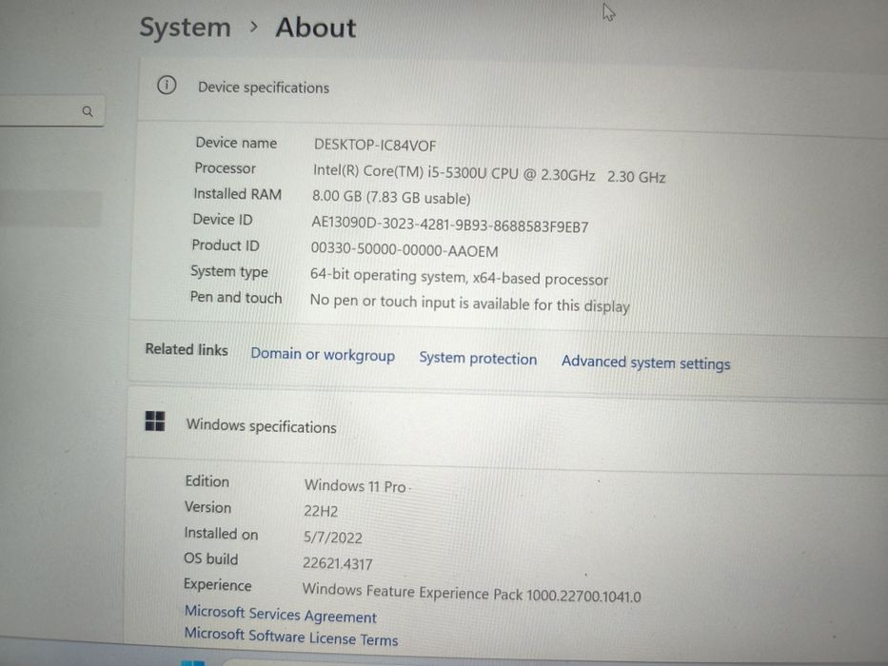Click the OS build label
The image size is (888, 666).
[x=210, y=559]
